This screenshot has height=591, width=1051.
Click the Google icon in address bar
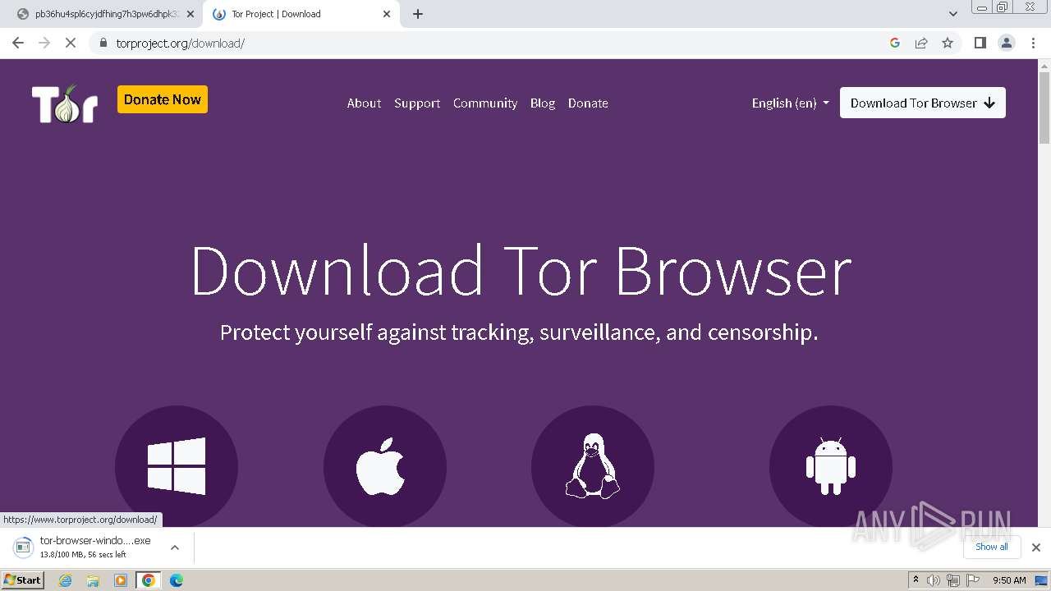pos(895,43)
